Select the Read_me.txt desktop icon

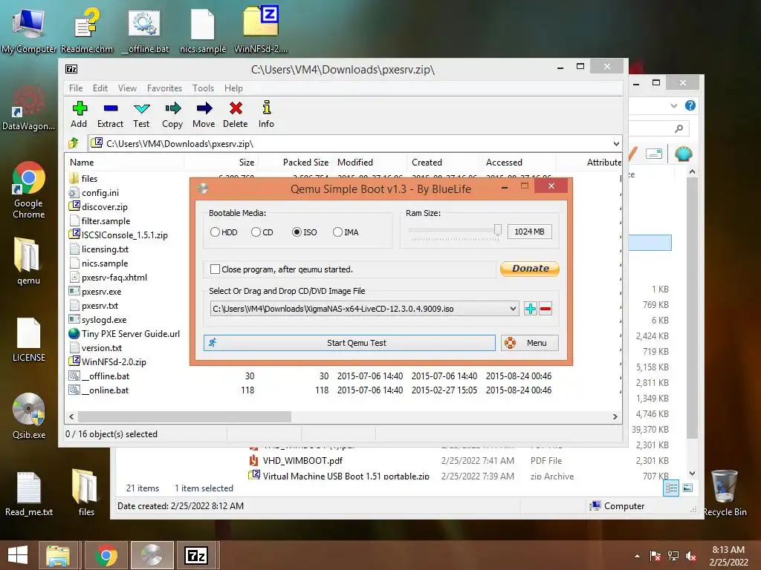29,494
